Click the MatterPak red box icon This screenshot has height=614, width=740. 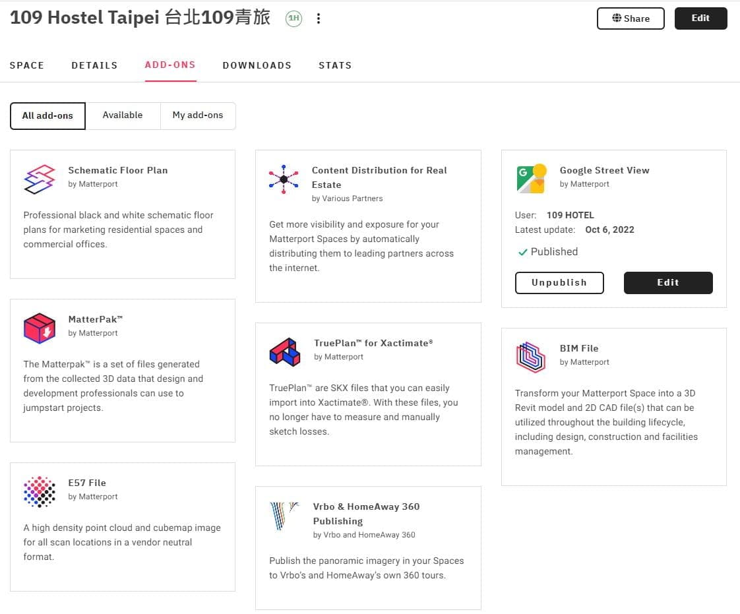[x=40, y=328]
